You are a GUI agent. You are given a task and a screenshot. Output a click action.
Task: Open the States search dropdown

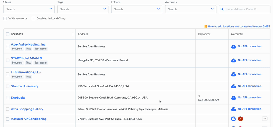click(x=29, y=9)
